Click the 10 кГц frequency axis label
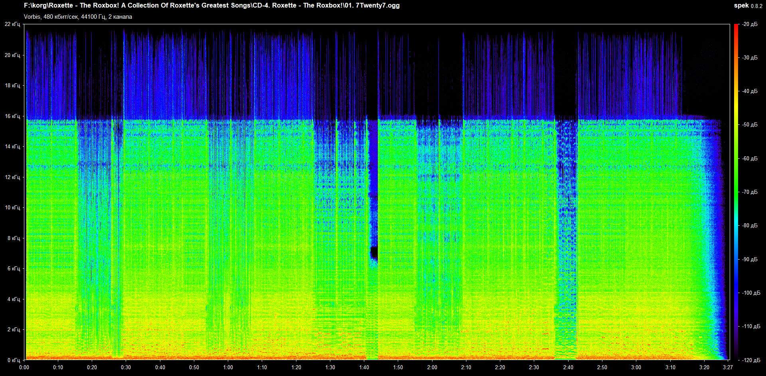 pos(12,207)
